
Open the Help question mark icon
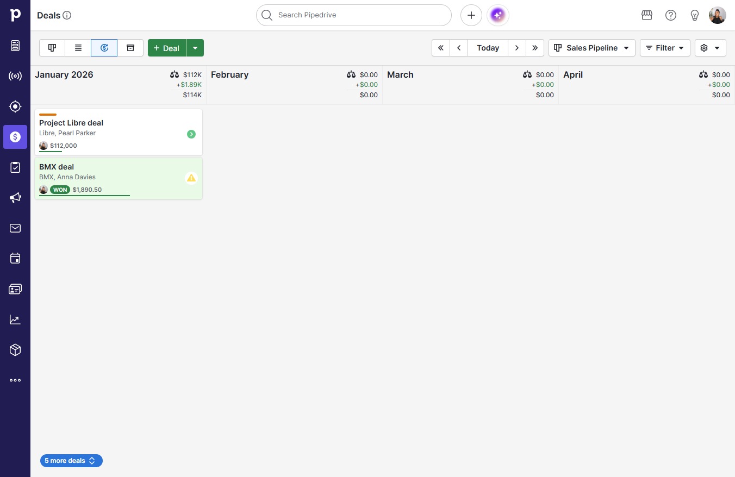click(x=671, y=15)
